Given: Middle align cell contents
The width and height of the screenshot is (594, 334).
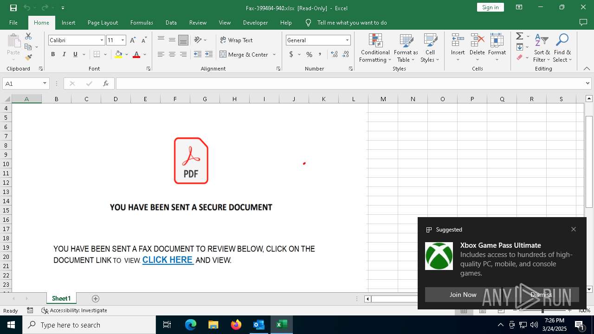Looking at the screenshot, I should tap(172, 40).
